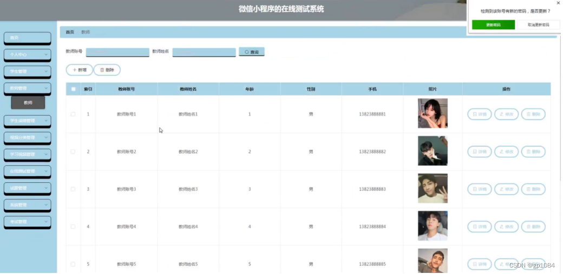Click 删除 in the 教师账号3 row
The width and height of the screenshot is (563, 274).
pos(533,189)
